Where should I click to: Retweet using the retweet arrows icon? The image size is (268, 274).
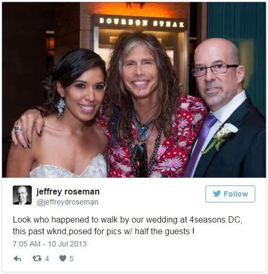pyautogui.click(x=37, y=259)
